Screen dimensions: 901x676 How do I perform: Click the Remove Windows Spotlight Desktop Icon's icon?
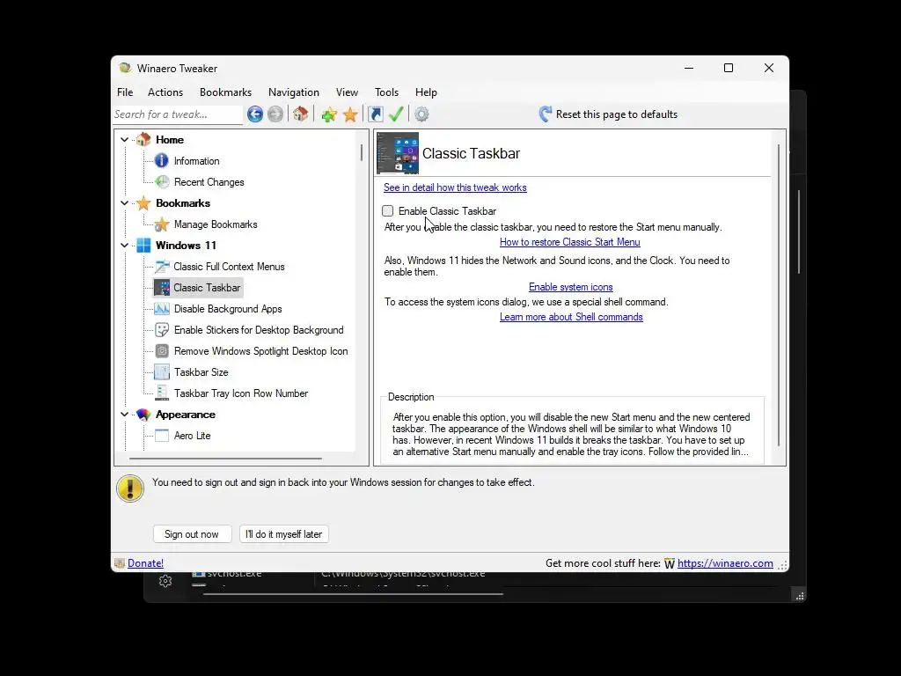162,350
